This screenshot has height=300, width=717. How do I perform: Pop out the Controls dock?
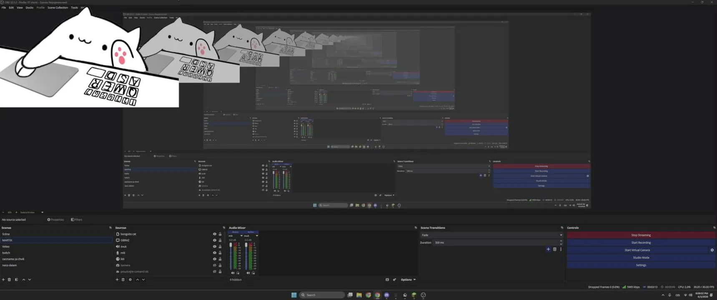(714, 228)
